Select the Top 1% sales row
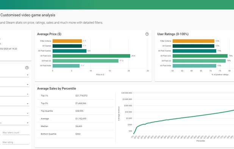 (x=75, y=96)
